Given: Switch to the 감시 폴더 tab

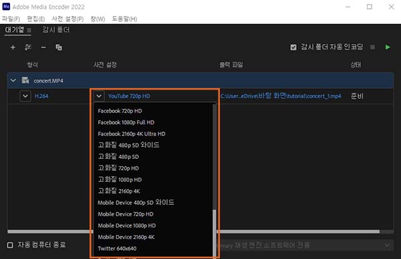Looking at the screenshot, I should (55, 30).
